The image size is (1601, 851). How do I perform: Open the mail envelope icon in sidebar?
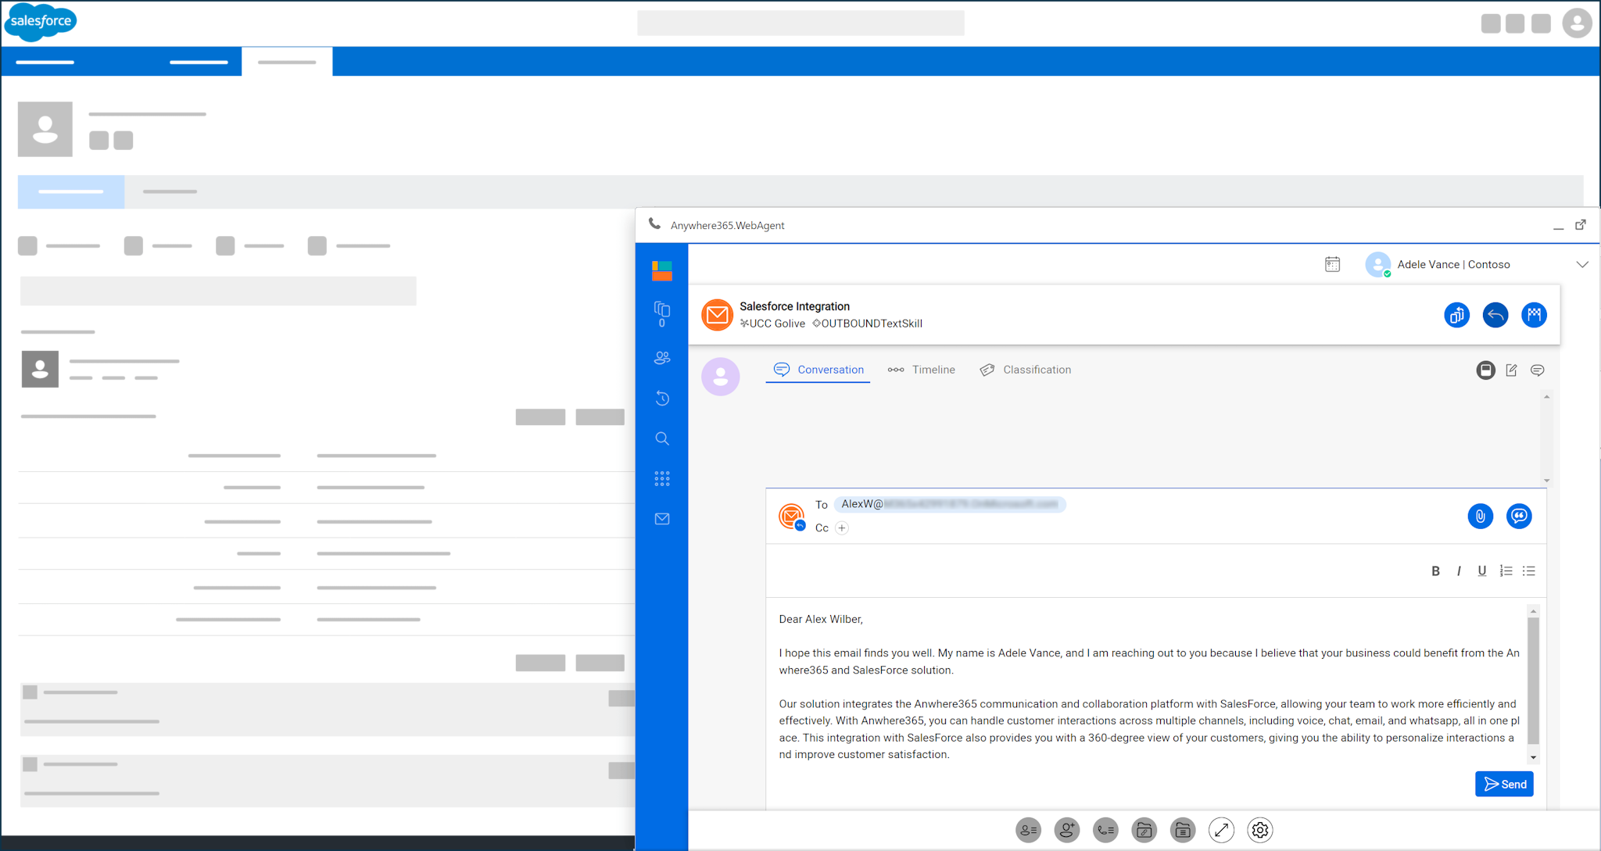pyautogui.click(x=662, y=519)
